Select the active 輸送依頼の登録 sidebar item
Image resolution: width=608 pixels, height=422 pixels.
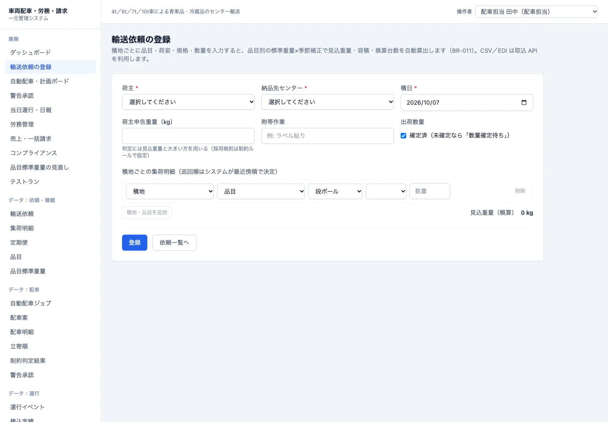click(51, 67)
